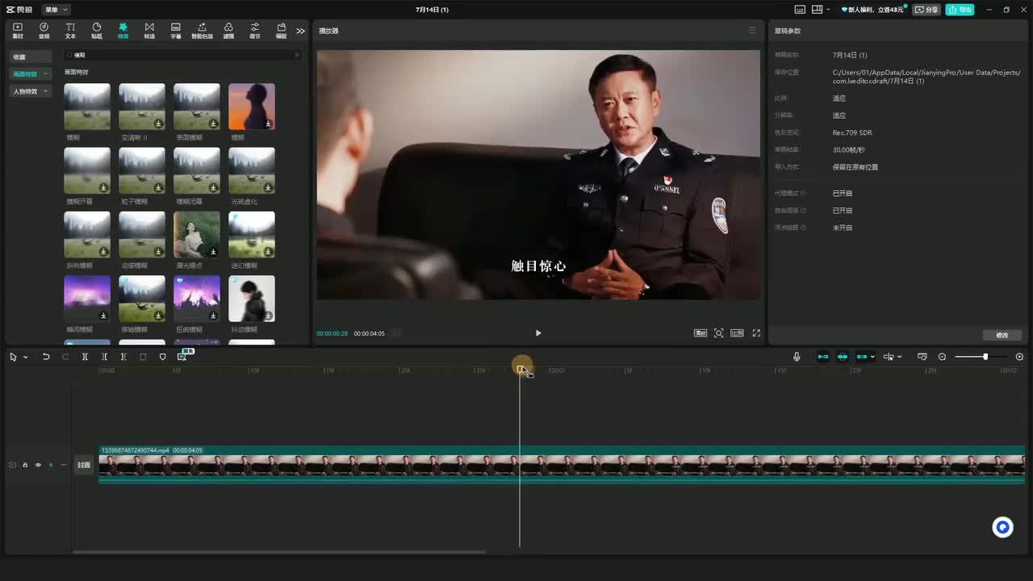
Task: Select the video clip on the timeline
Action: pyautogui.click(x=562, y=465)
